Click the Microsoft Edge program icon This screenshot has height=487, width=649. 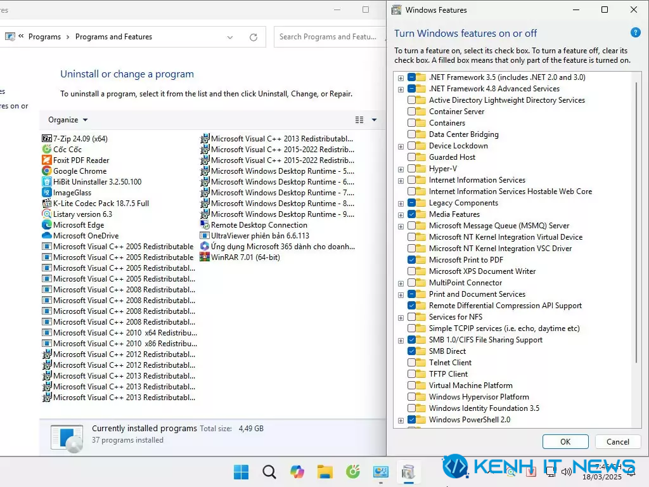coord(47,224)
